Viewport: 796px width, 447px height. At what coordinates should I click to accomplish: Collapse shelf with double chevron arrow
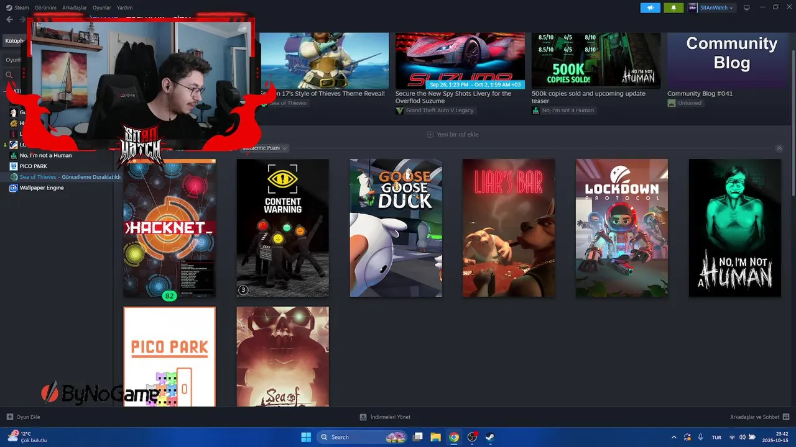[x=779, y=148]
